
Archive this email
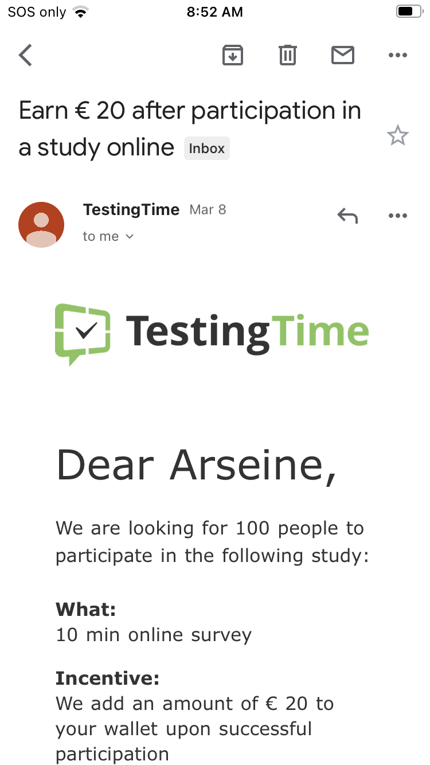[233, 56]
